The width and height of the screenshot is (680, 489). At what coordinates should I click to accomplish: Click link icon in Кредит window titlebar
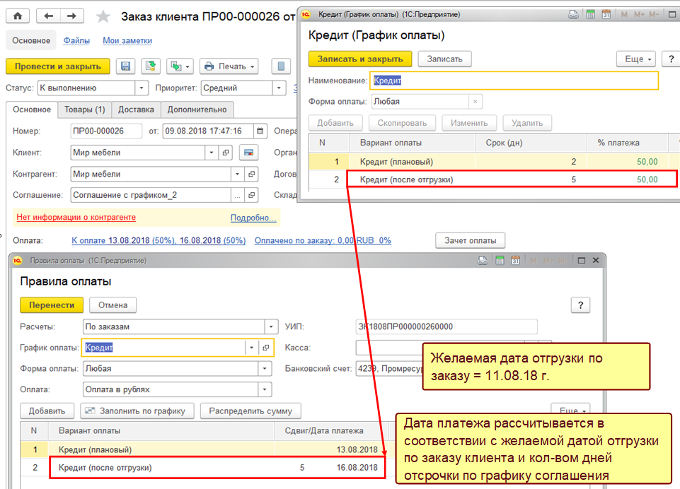click(x=573, y=14)
